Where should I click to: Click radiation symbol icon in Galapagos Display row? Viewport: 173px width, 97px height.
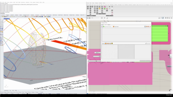tap(112, 43)
